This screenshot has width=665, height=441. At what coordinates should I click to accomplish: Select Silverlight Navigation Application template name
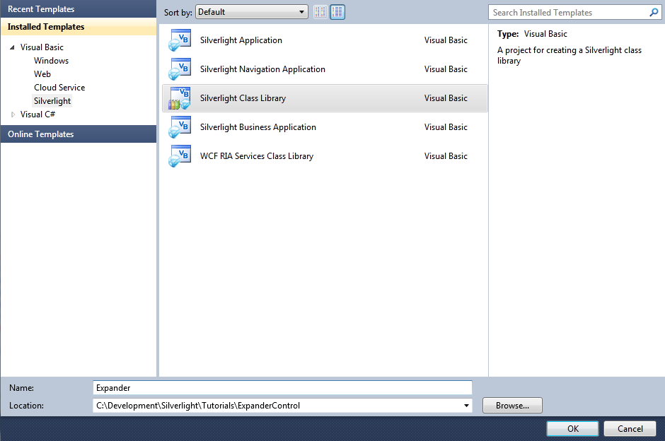click(262, 69)
